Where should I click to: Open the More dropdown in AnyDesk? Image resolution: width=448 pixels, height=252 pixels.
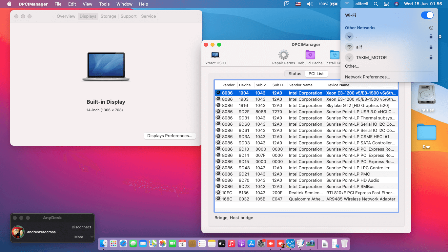(x=81, y=237)
